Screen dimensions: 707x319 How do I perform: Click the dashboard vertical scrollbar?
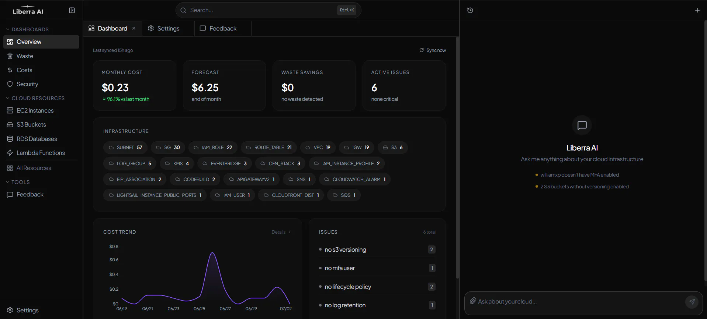(457, 157)
